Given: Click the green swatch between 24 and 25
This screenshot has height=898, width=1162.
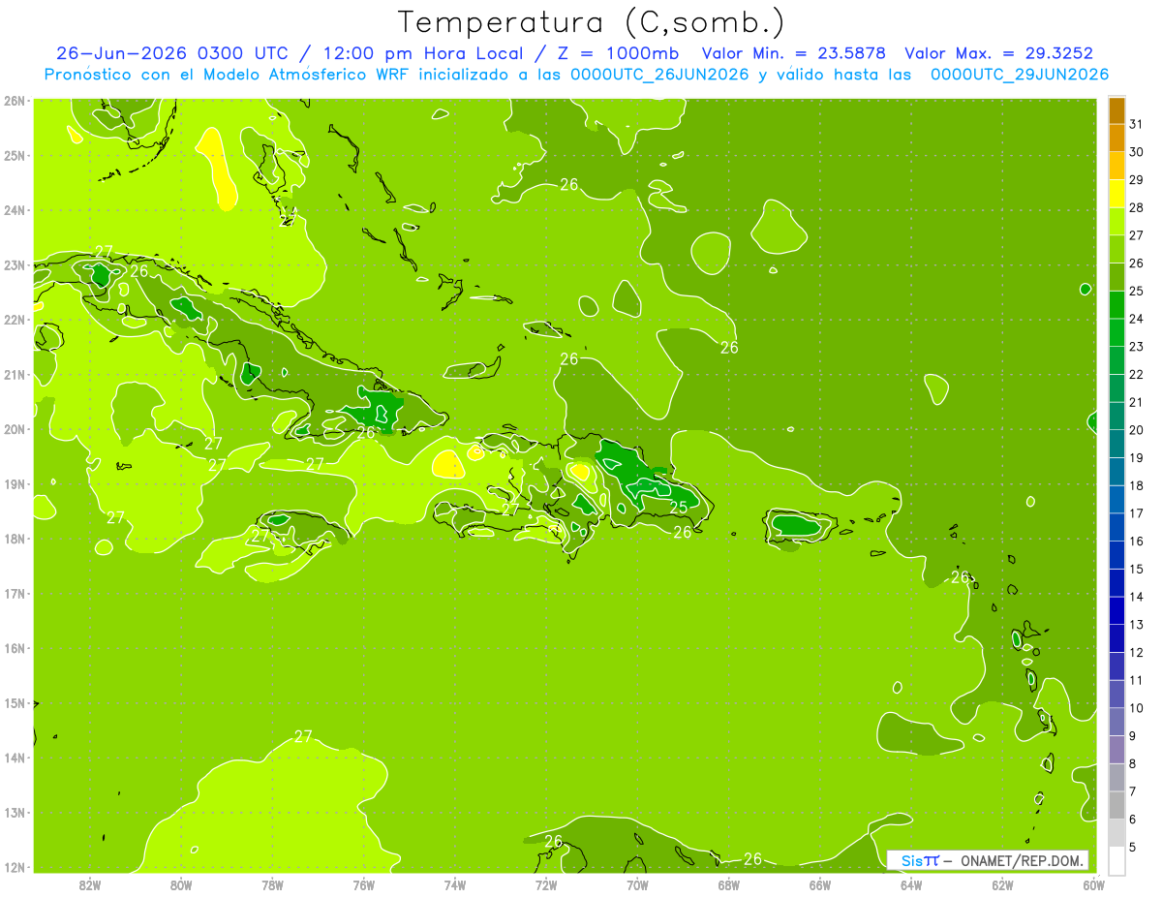Looking at the screenshot, I should click(1116, 304).
